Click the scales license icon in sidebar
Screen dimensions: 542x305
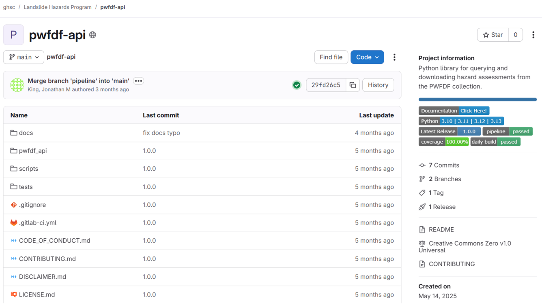pyautogui.click(x=422, y=244)
